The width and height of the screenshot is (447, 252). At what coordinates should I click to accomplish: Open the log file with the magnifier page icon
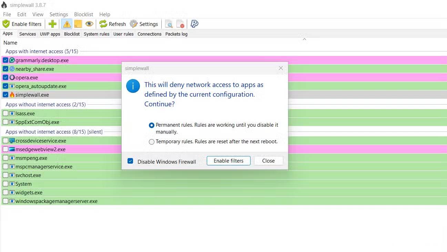pos(169,24)
